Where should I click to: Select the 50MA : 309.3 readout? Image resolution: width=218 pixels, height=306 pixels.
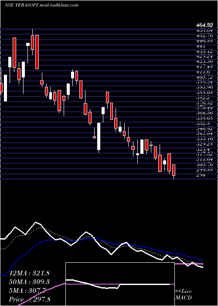click(x=29, y=282)
